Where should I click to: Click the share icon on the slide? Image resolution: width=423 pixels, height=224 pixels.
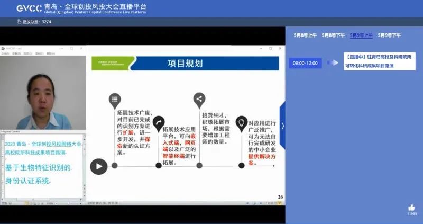pyautogui.click(x=199, y=99)
